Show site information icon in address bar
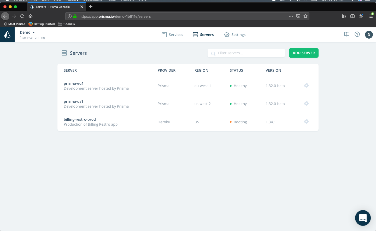 70,16
